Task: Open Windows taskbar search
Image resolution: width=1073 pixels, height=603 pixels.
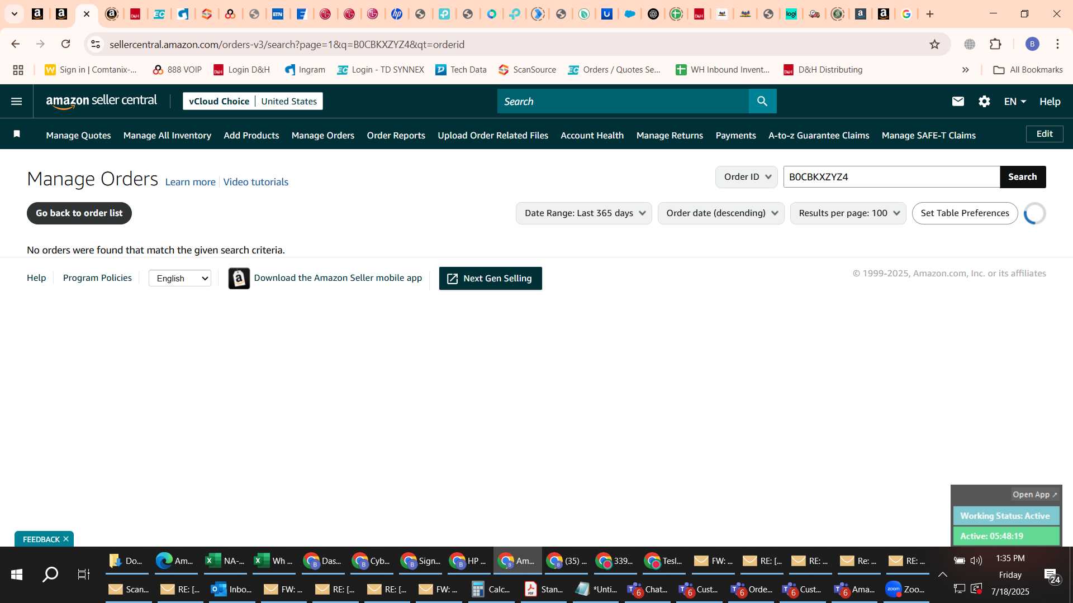Action: (50, 575)
